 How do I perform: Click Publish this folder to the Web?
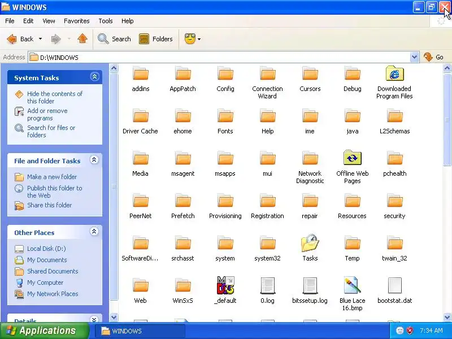tap(54, 192)
